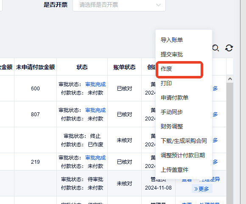The image size is (246, 204).
Task: Click the 600 amount cell
Action: pos(35,89)
